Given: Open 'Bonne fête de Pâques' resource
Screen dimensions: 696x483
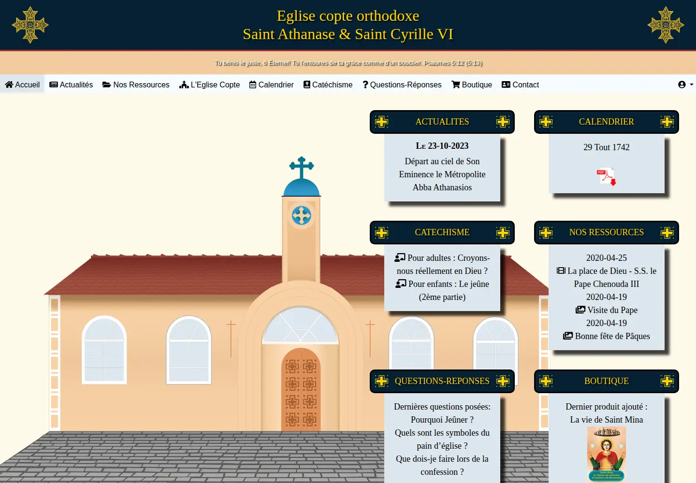Looking at the screenshot, I should (607, 336).
